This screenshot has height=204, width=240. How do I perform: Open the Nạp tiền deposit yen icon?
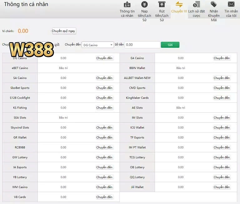144,4
